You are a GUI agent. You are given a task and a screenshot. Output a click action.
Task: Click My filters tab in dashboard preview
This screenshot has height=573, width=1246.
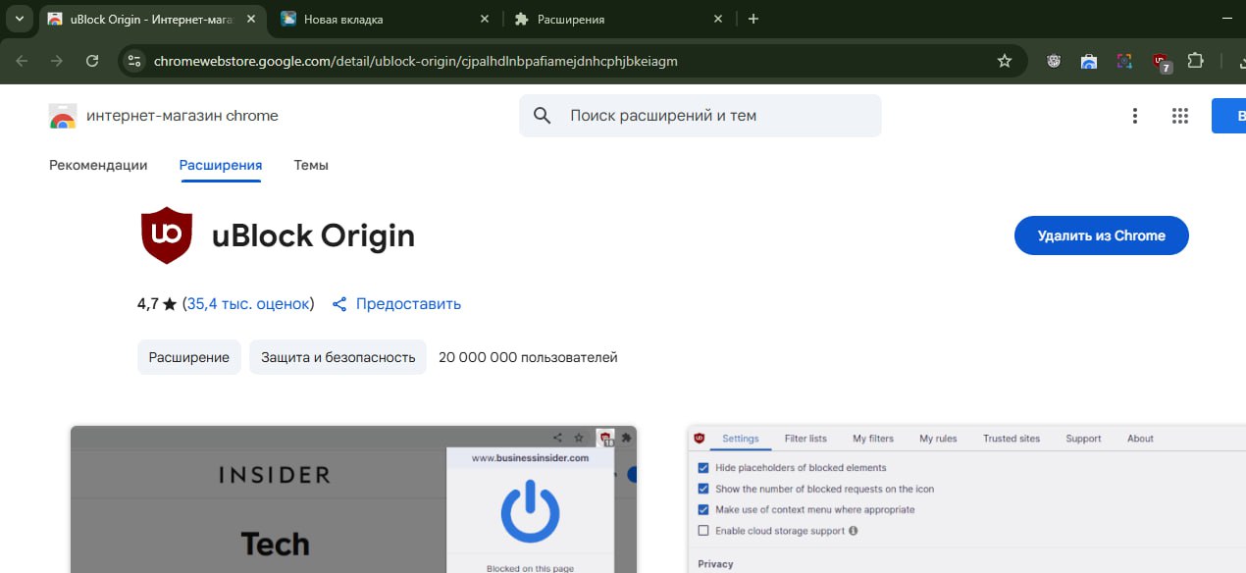[x=873, y=439]
